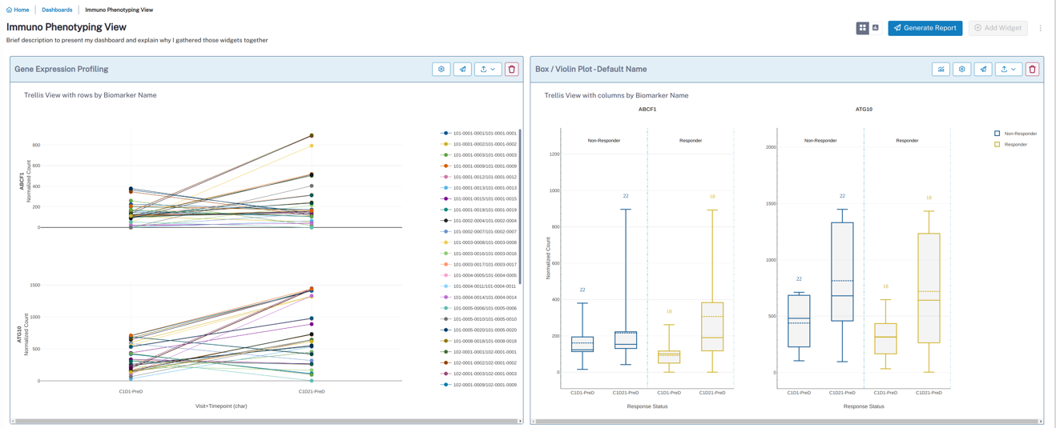Go to Dashboards breadcrumb
Image resolution: width=1056 pixels, height=428 pixels.
(x=57, y=10)
